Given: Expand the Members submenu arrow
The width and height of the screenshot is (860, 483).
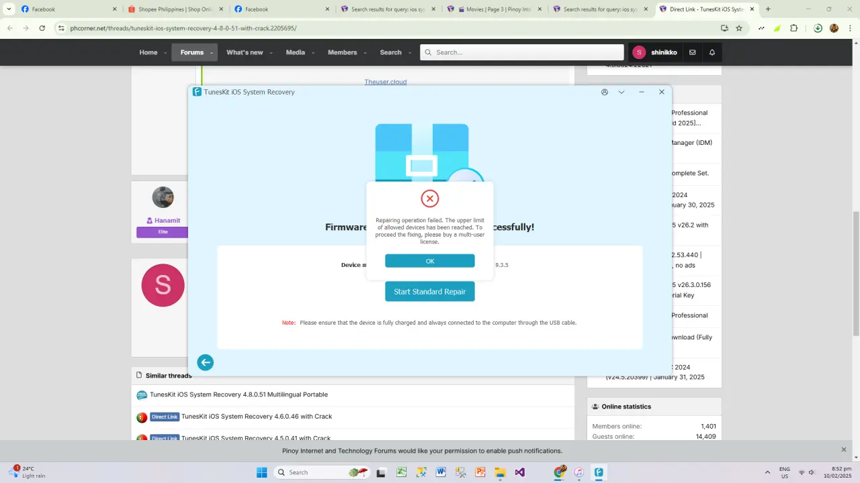Looking at the screenshot, I should (x=365, y=53).
